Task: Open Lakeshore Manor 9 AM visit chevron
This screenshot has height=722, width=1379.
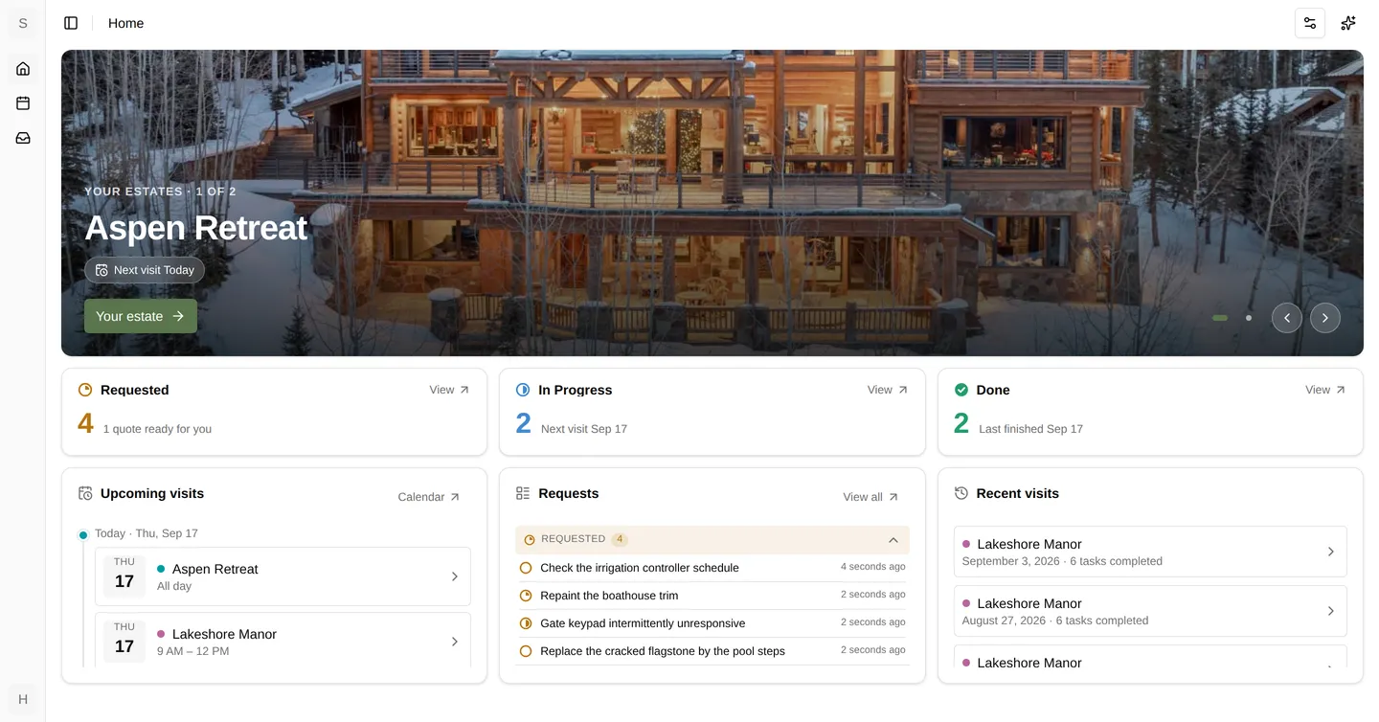Action: [455, 642]
